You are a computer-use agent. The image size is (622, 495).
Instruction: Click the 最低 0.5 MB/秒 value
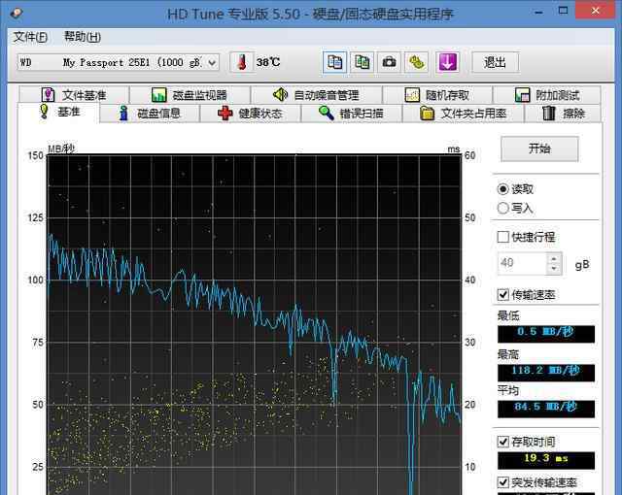click(546, 334)
